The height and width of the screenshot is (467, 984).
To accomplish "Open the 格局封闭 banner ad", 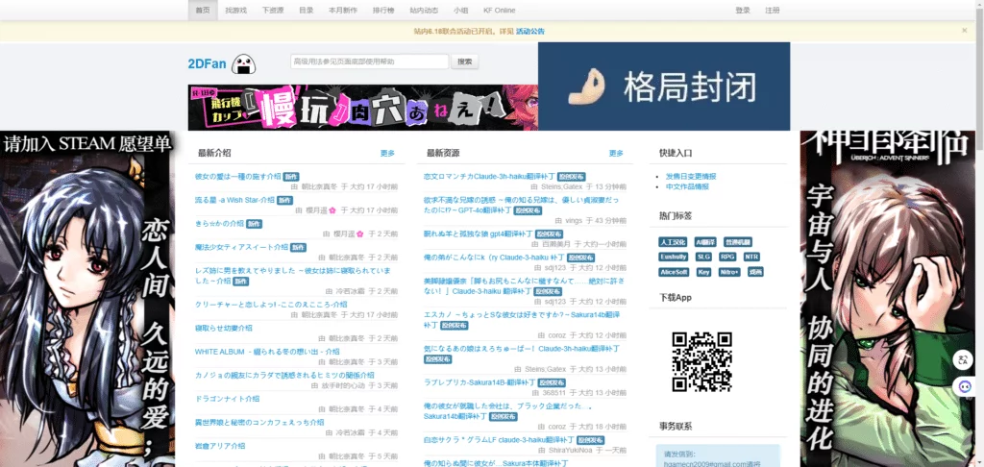I will tap(664, 86).
